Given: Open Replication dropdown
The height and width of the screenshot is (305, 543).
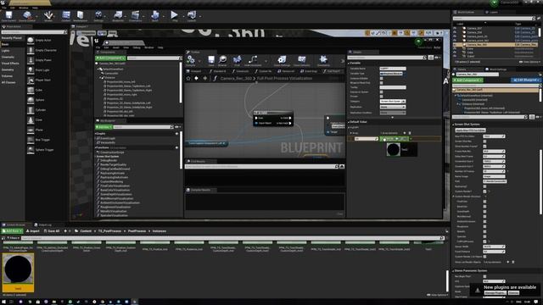Looking at the screenshot, I should click(393, 108).
